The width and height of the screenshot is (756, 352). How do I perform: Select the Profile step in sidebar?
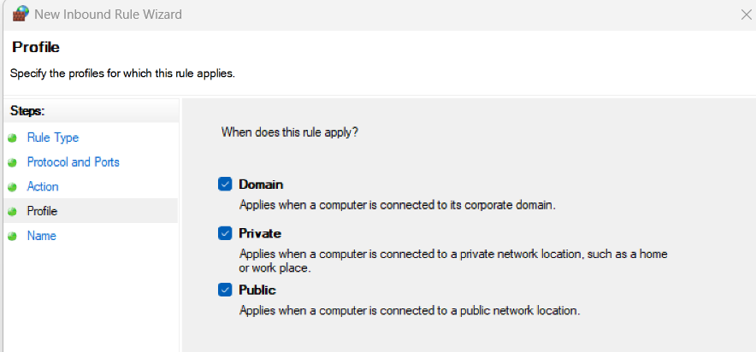(43, 211)
